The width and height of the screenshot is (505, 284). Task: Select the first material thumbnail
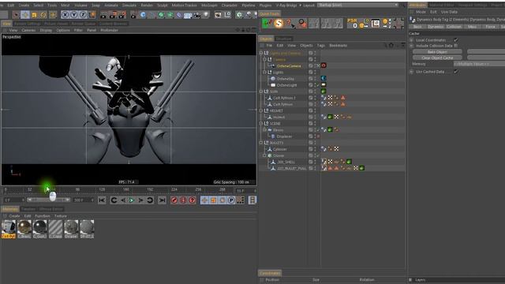pyautogui.click(x=9, y=229)
